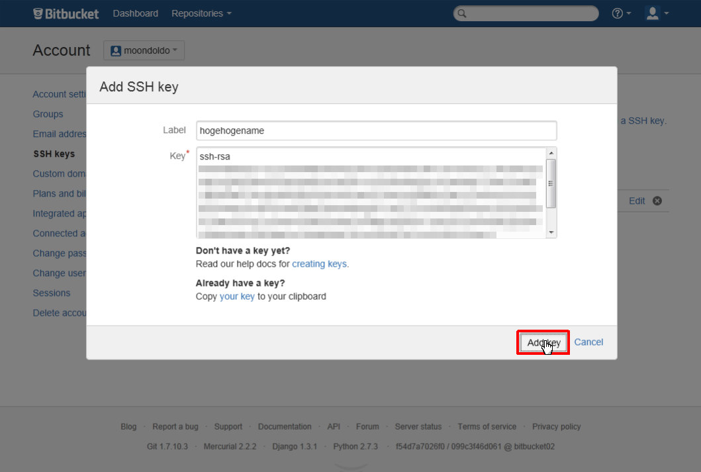701x472 pixels.
Task: Cancel the Add SSH key dialog
Action: (x=588, y=342)
